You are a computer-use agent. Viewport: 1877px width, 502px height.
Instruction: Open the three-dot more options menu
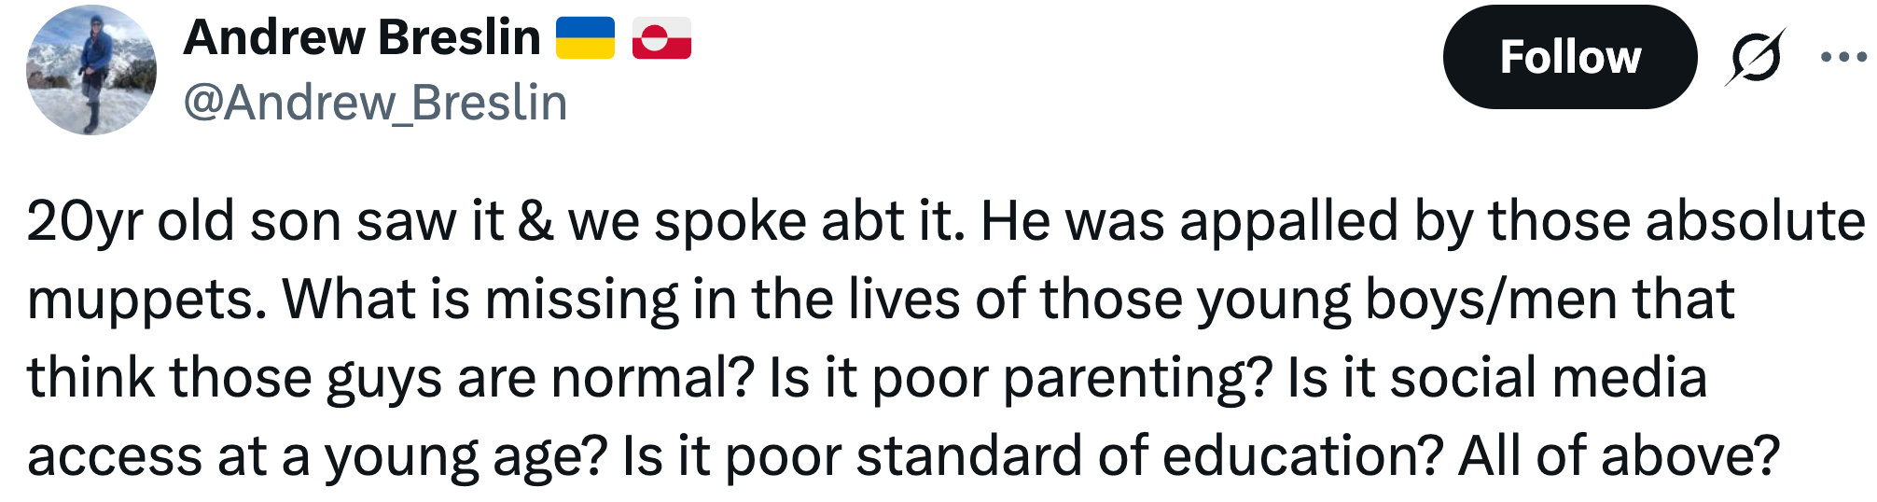(1843, 57)
